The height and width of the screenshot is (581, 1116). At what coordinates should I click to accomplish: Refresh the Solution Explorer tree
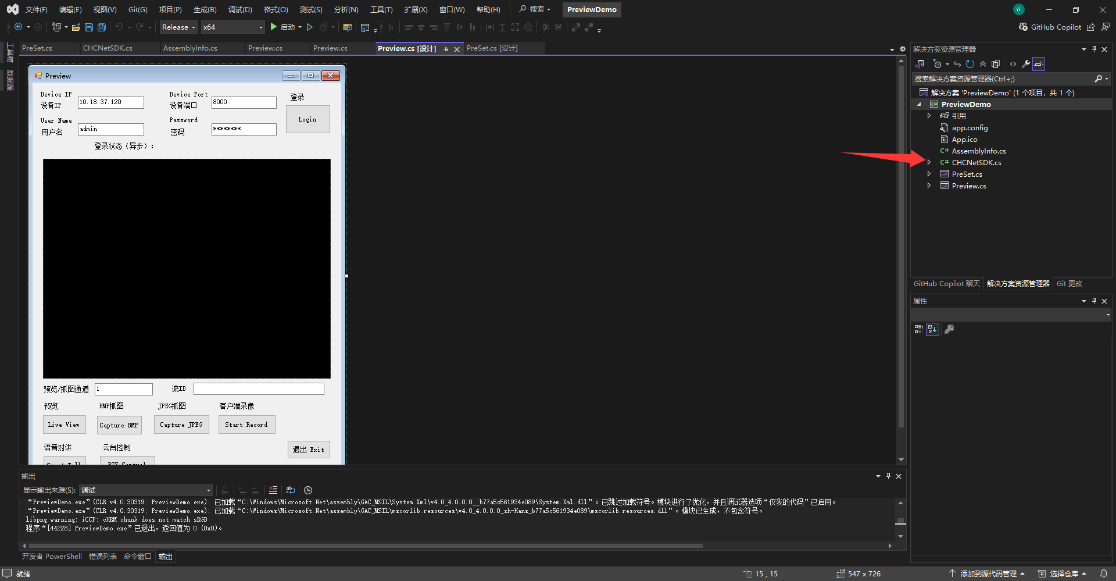pos(970,64)
